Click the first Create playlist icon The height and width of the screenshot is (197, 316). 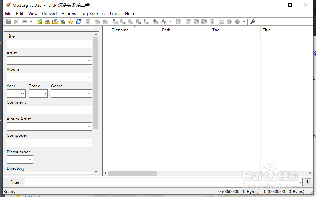97,22
